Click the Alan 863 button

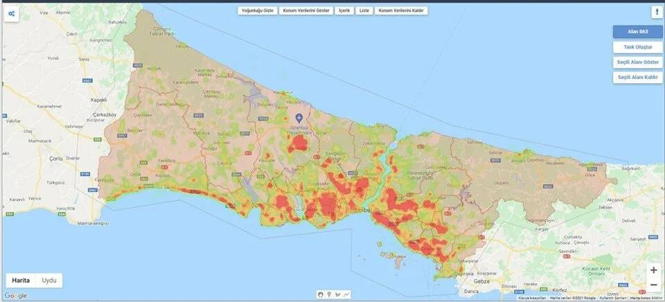coord(637,32)
